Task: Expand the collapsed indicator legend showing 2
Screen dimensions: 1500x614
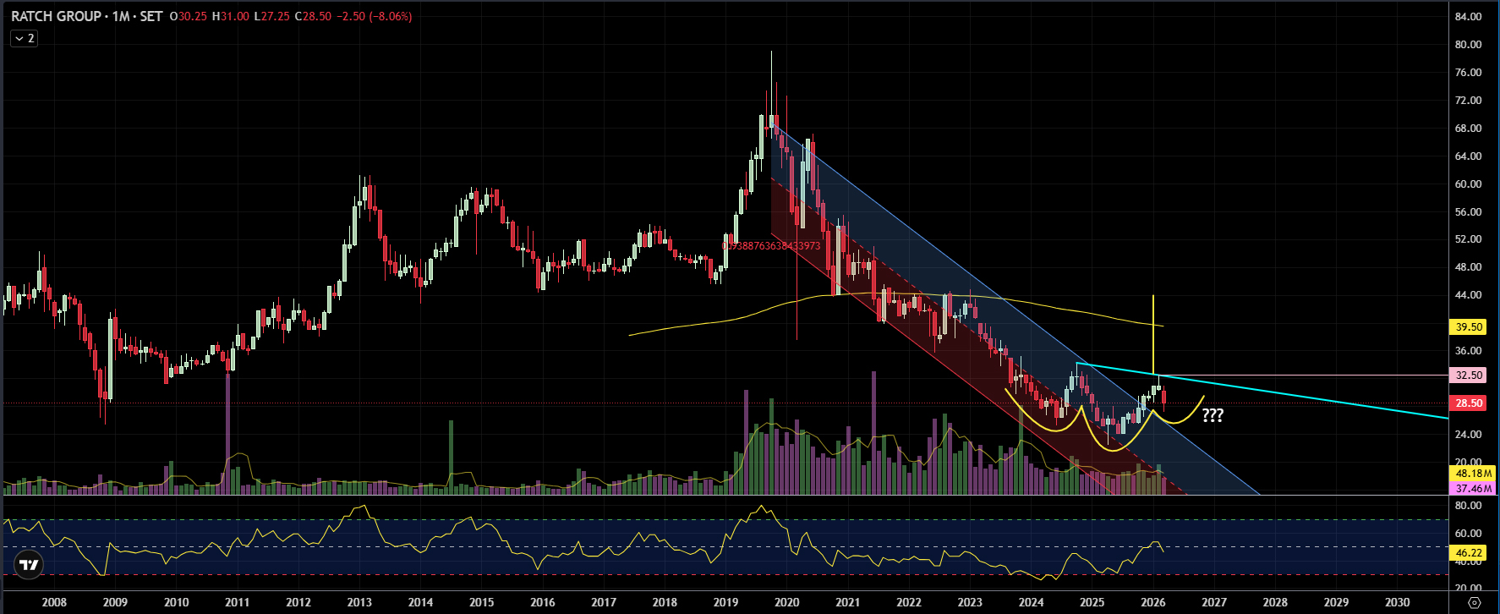Action: click(x=24, y=38)
